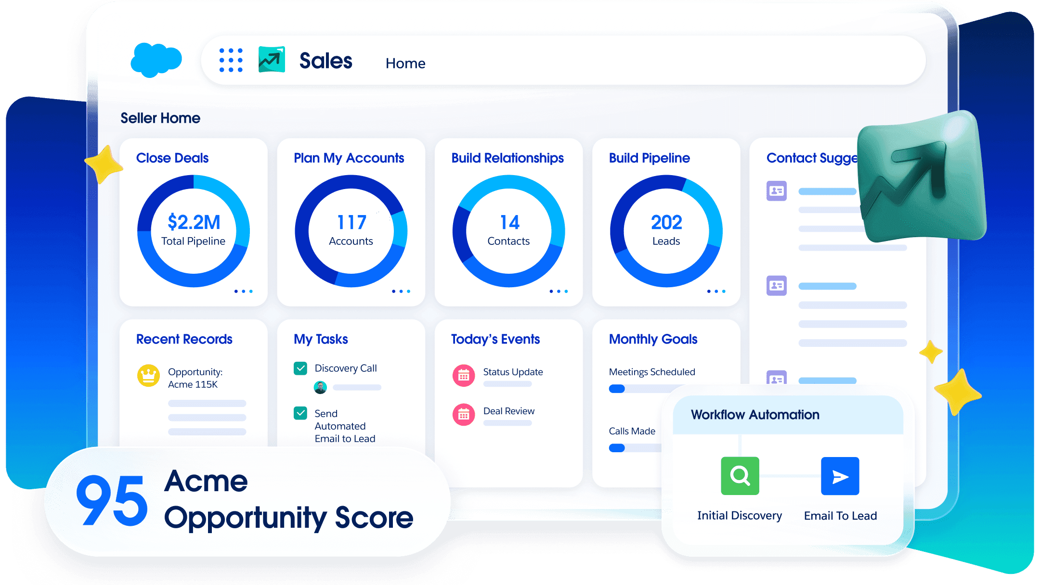Open the Deal Review event
Image resolution: width=1040 pixels, height=585 pixels.
tap(509, 411)
